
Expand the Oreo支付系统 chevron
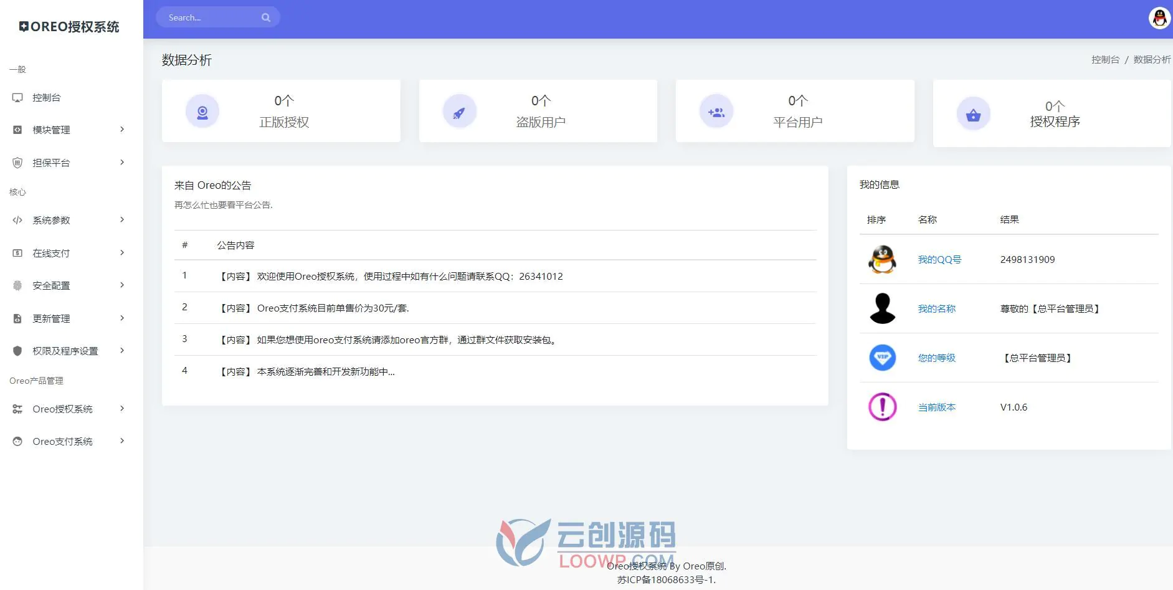tap(122, 441)
